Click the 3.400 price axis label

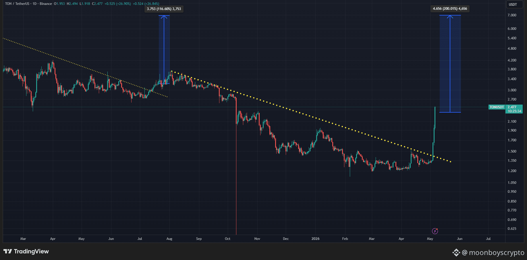(512, 79)
